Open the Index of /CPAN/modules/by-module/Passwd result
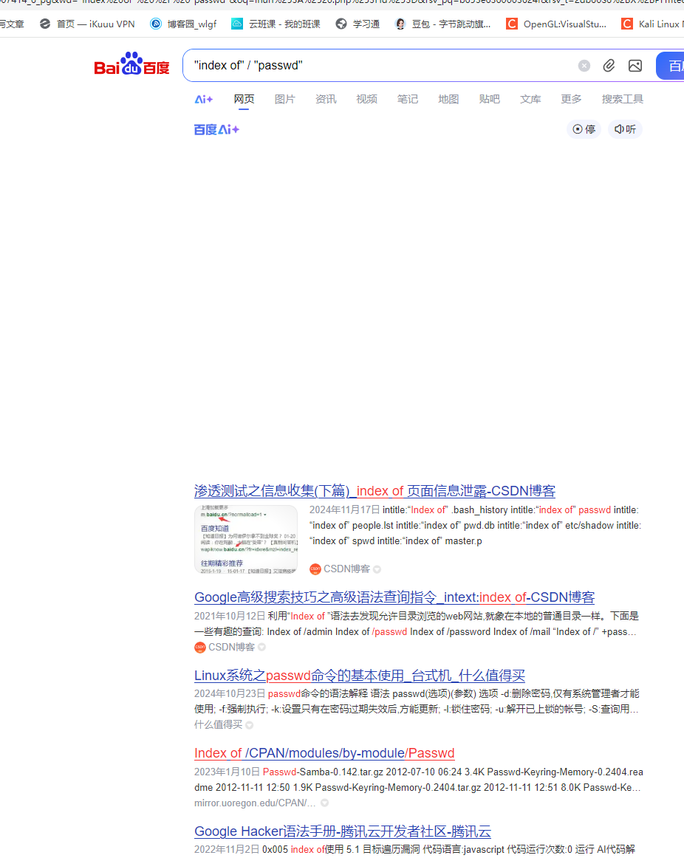 point(324,753)
